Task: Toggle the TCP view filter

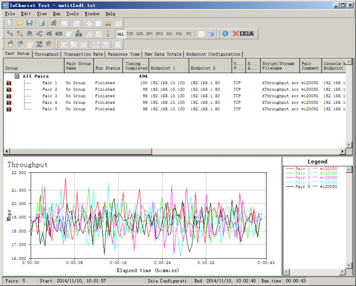Action: (130, 34)
